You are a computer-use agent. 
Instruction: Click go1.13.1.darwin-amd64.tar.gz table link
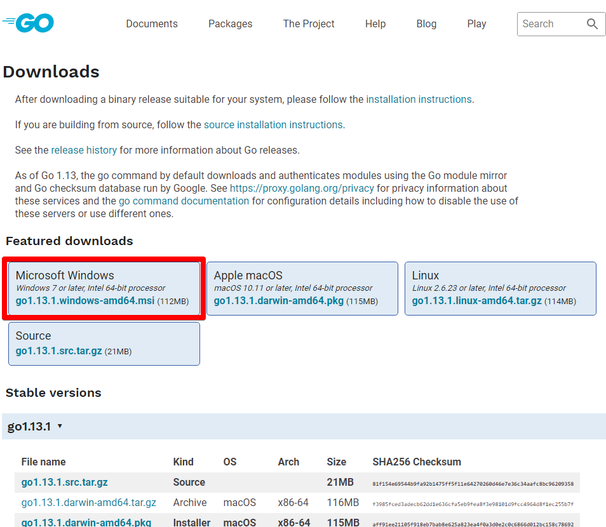(x=88, y=502)
